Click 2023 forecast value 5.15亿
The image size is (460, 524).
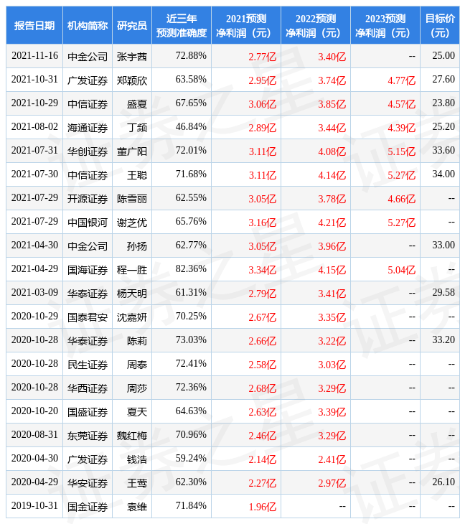click(402, 151)
